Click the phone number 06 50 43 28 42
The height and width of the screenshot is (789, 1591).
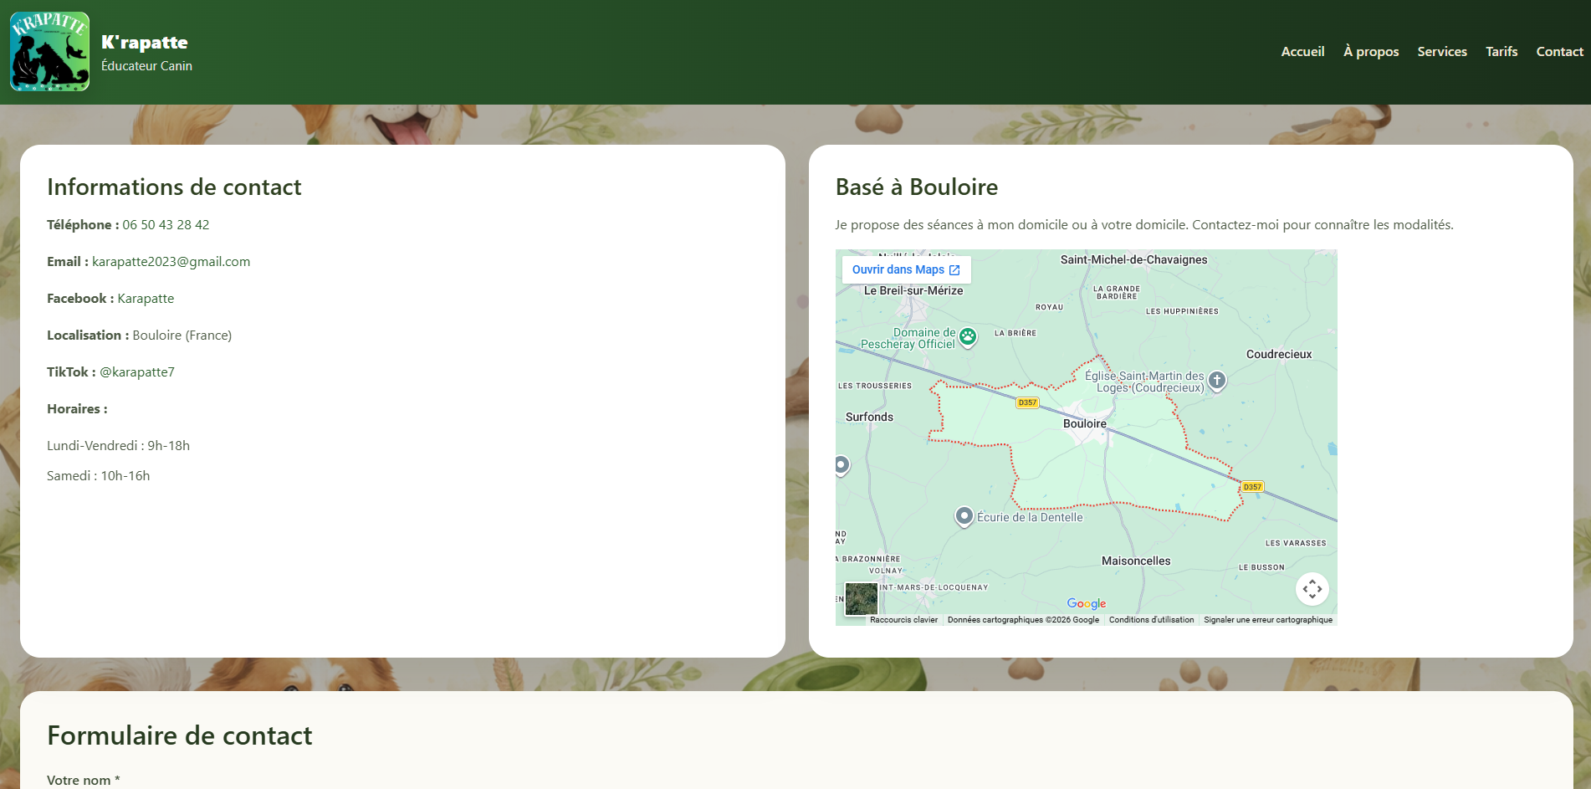coord(166,225)
